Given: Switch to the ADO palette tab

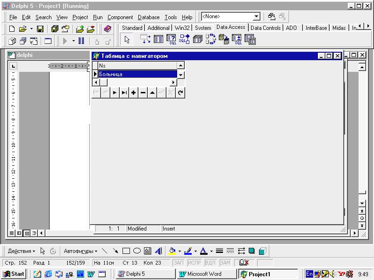Looking at the screenshot, I should point(291,28).
